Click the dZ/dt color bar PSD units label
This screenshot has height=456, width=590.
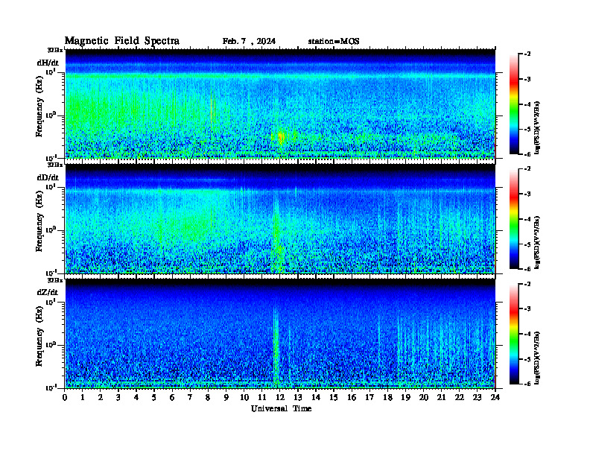click(537, 358)
